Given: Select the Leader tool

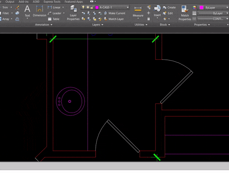Looking at the screenshot, I should [55, 13].
